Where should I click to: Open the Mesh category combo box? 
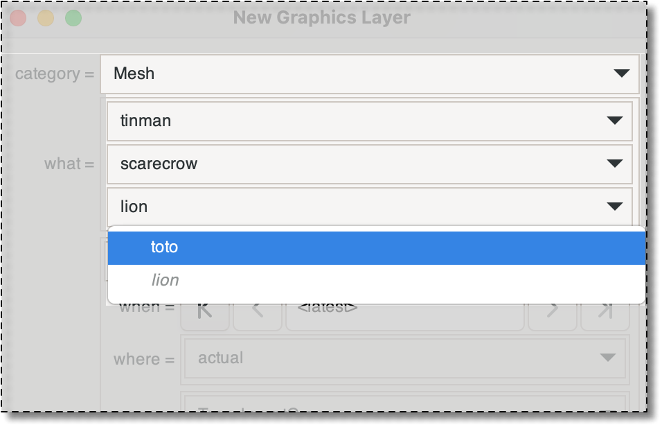point(367,73)
